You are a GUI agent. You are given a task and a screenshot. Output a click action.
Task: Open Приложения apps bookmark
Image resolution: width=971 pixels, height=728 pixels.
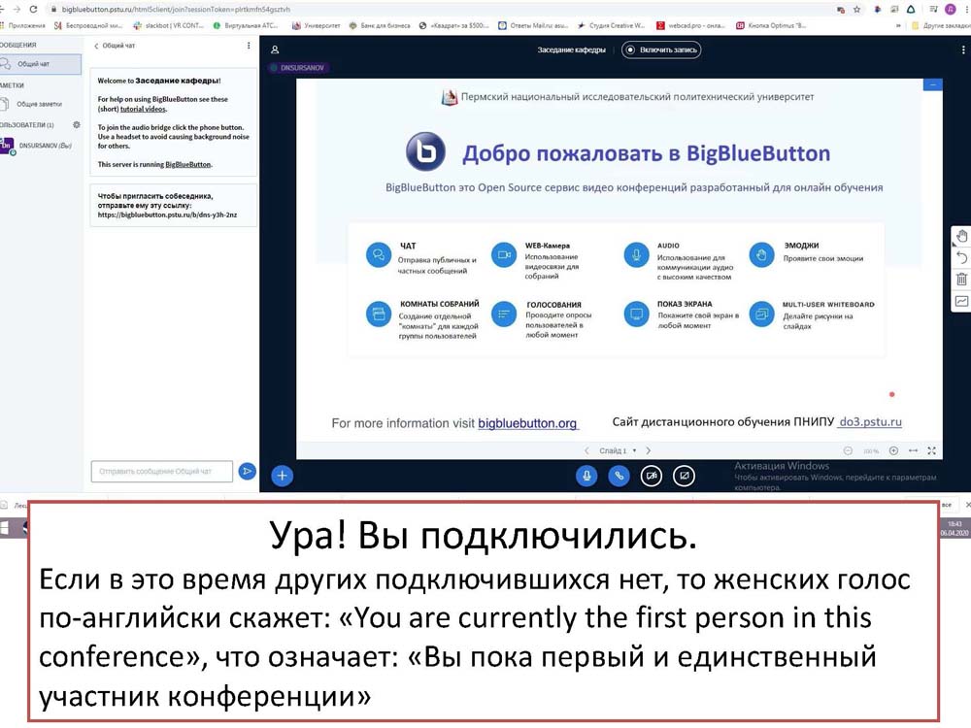tap(23, 25)
